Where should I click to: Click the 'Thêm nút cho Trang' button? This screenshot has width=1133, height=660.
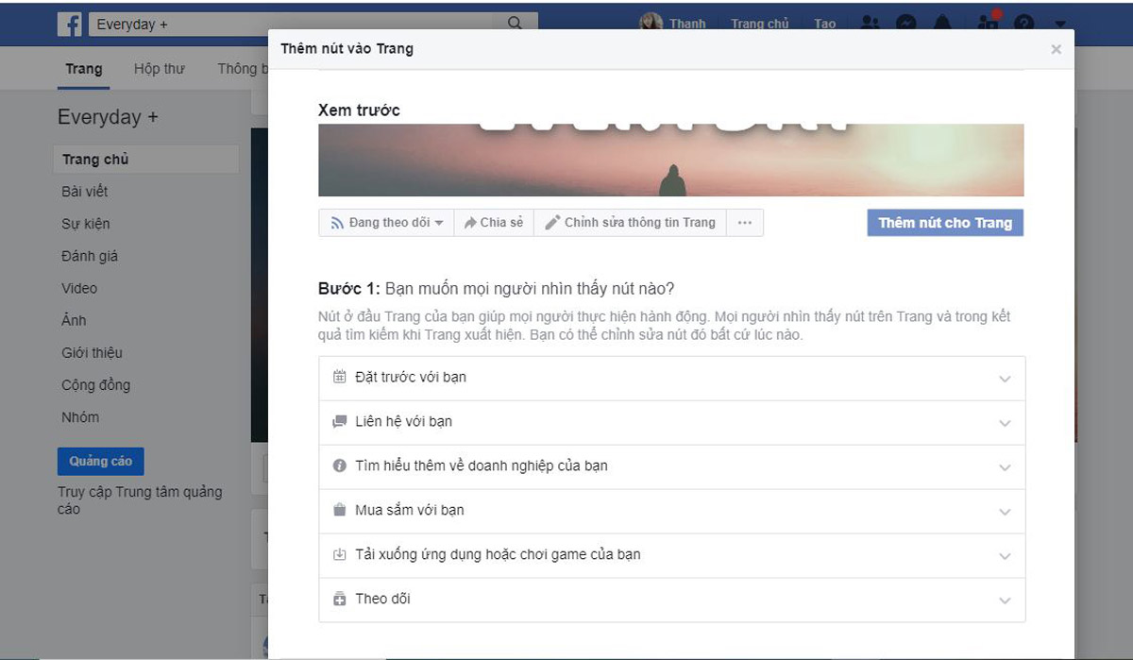[944, 223]
